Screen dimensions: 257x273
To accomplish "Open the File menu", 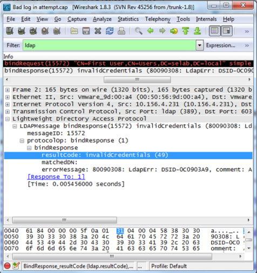I will (x=11, y=19).
